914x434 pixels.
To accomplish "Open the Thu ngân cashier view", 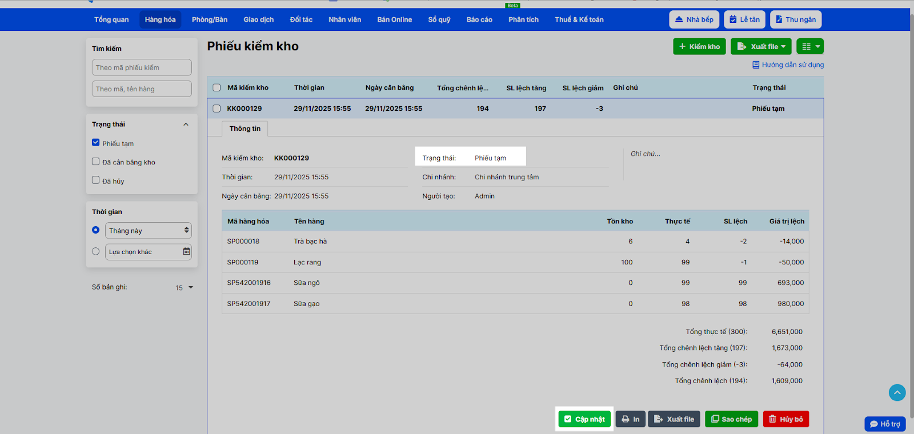I will pos(796,19).
